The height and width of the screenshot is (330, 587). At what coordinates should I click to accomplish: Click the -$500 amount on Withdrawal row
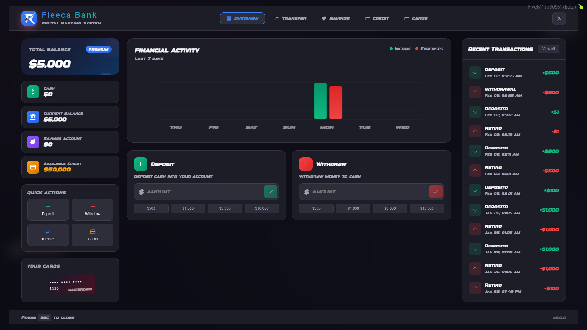pos(551,92)
